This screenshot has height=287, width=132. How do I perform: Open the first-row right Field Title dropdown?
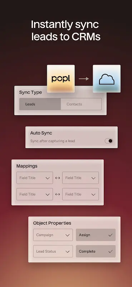pyautogui.click(x=80, y=178)
